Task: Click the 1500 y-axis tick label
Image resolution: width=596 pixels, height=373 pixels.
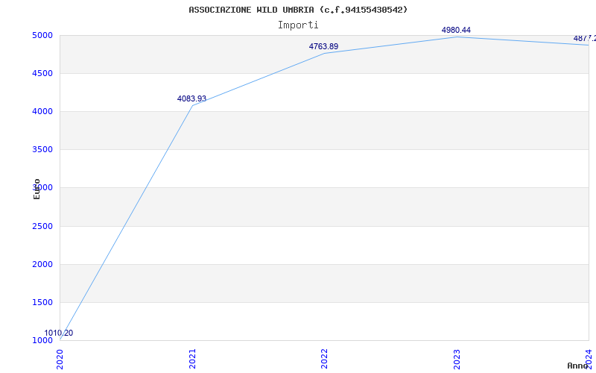Action: point(42,303)
